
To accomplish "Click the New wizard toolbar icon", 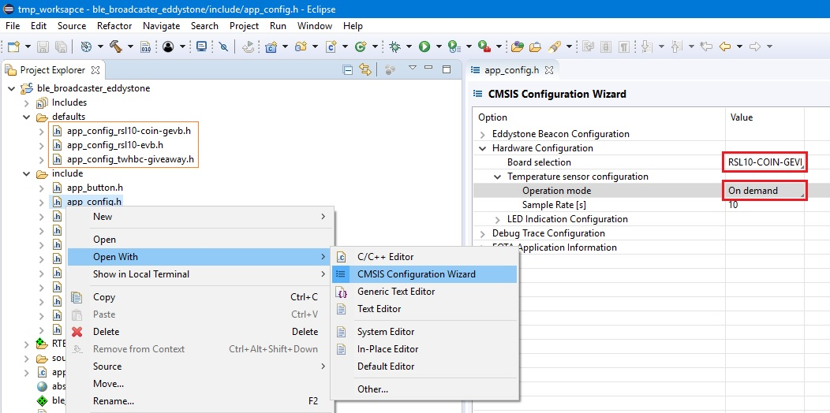I will (13, 47).
